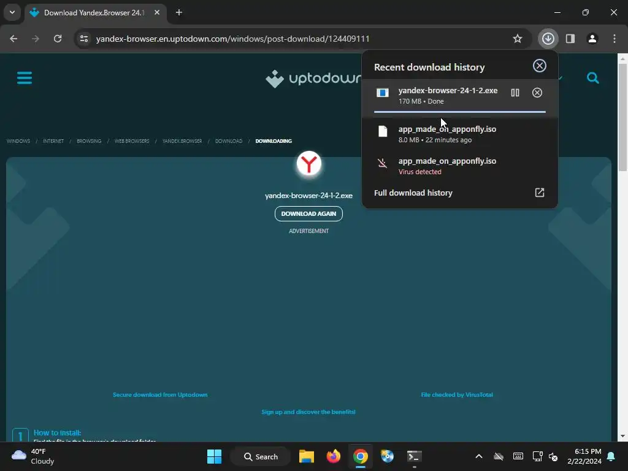The image size is (628, 471).
Task: Pause the yandex-browser-24-1-2.exe download
Action: [515, 93]
